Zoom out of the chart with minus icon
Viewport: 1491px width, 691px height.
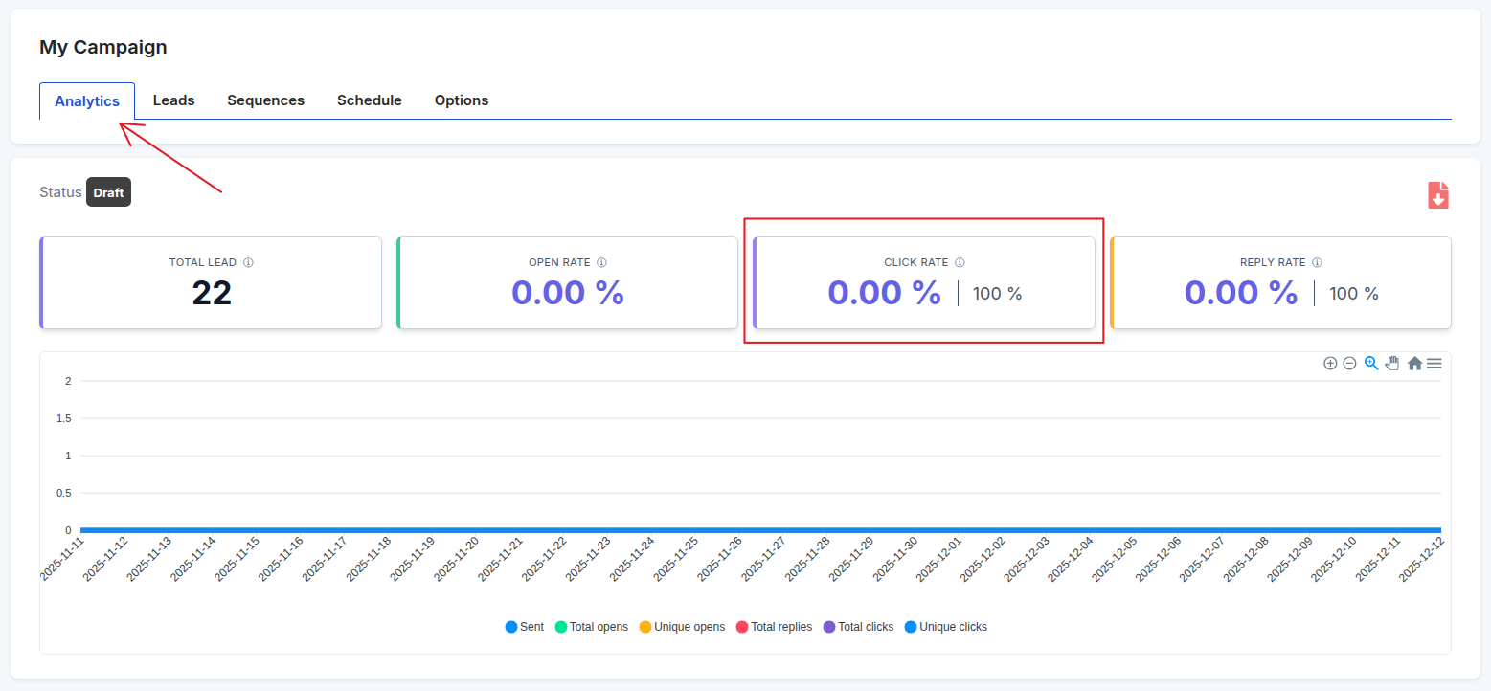(1349, 364)
